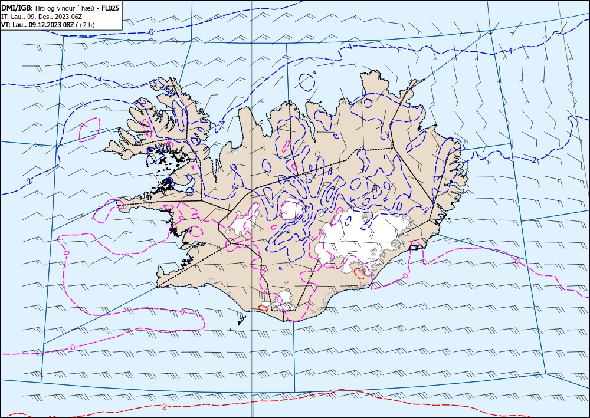Select the 'IT: Lau.. 09. Des.. 2023 06Z' line
The image size is (590, 418).
pos(42,17)
